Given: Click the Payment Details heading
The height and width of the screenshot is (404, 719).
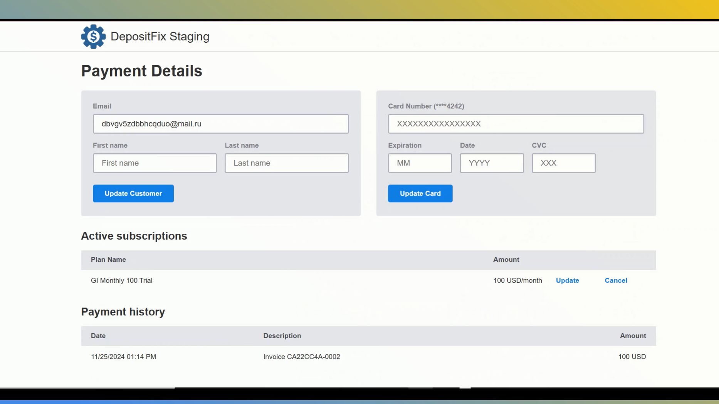Looking at the screenshot, I should (x=141, y=71).
